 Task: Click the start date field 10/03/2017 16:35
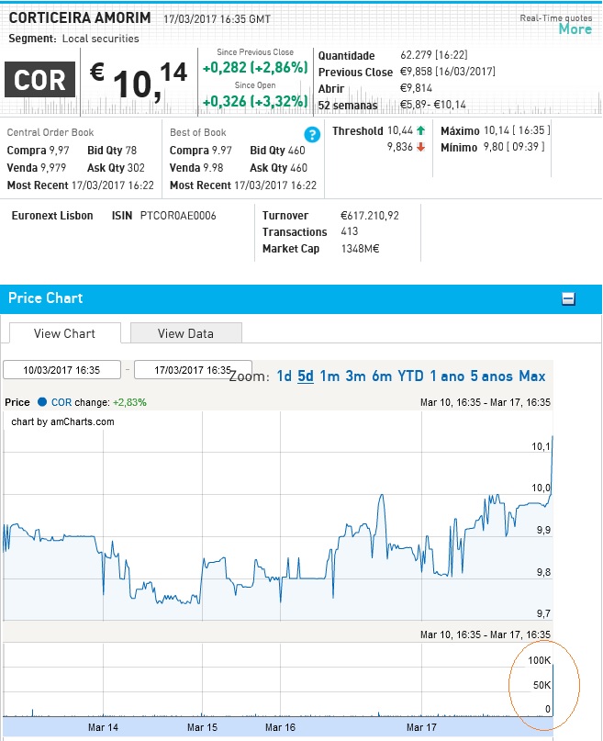(x=61, y=370)
